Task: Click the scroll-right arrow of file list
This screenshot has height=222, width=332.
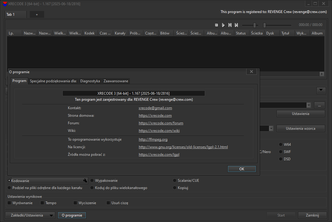Action: click(322, 74)
